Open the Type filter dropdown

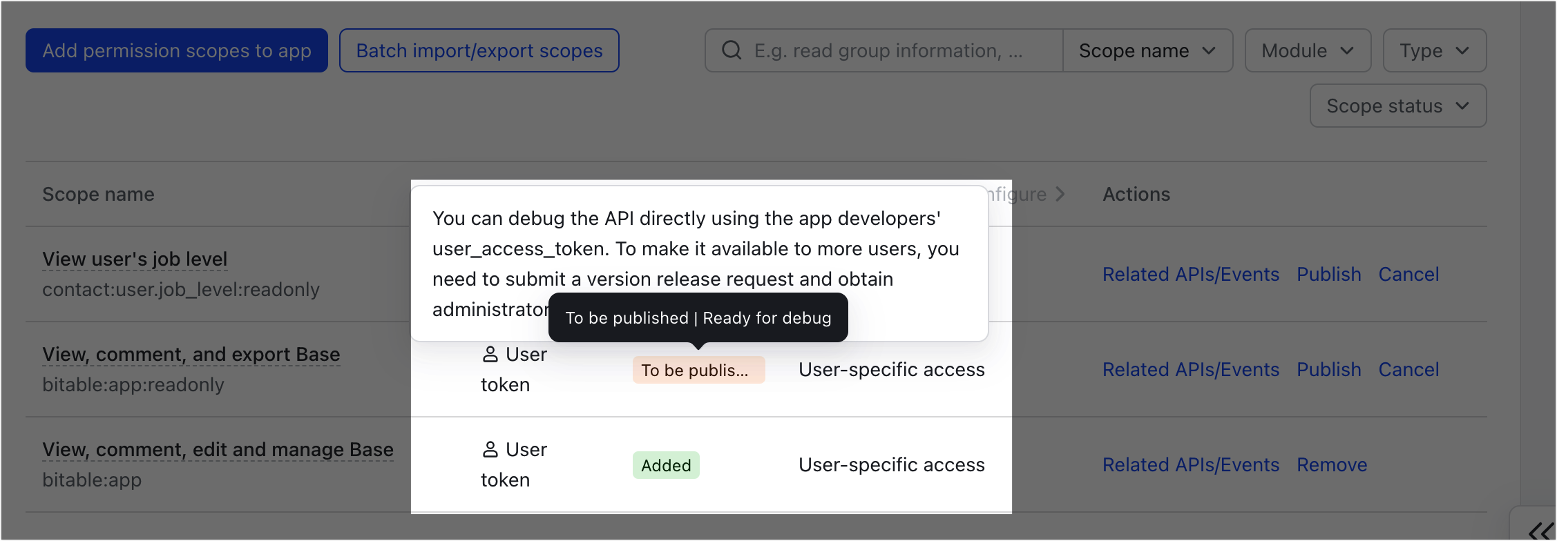click(1434, 50)
